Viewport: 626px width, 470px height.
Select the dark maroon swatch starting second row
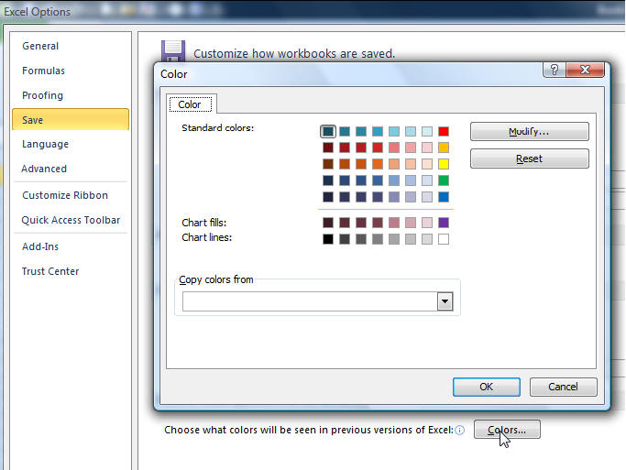328,148
